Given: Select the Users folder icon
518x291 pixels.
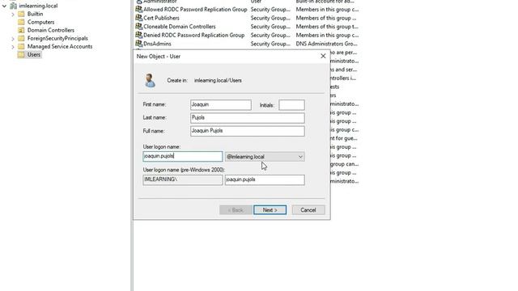Looking at the screenshot, I should (x=21, y=54).
